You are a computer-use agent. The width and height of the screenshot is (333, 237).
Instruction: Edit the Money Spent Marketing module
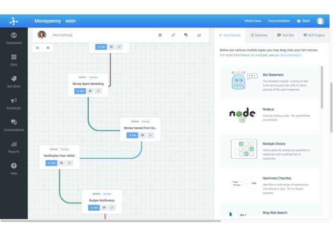[80, 91]
